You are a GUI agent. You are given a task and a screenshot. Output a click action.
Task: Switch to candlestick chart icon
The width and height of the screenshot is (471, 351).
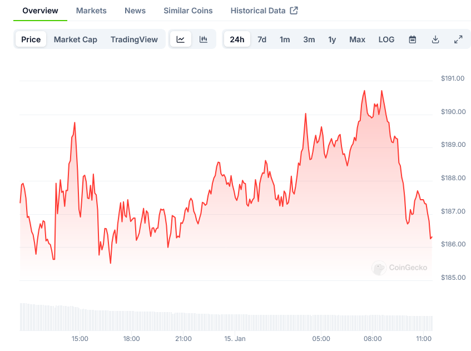pyautogui.click(x=204, y=39)
